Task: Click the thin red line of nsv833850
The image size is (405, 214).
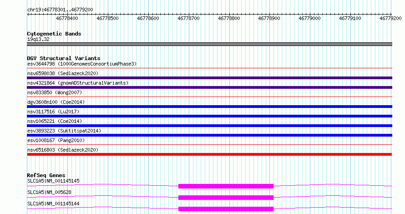Action: click(209, 97)
